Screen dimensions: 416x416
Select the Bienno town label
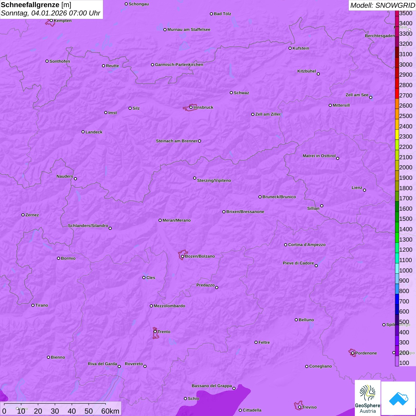(58, 357)
